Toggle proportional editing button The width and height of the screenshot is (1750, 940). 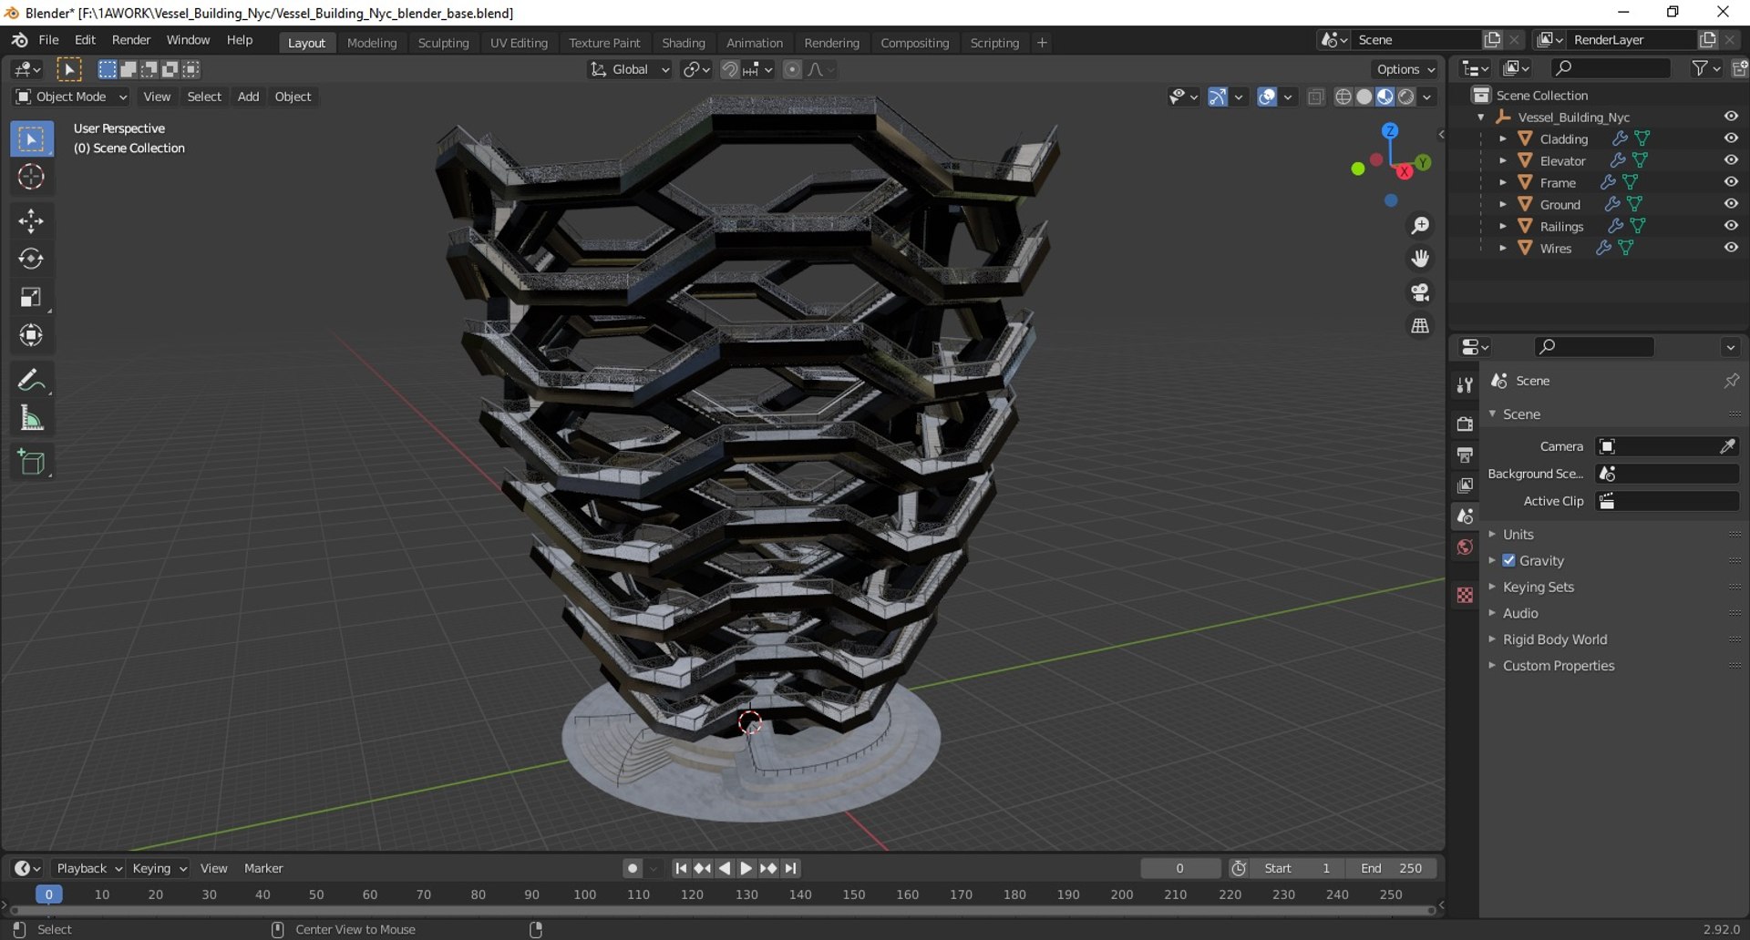point(792,69)
